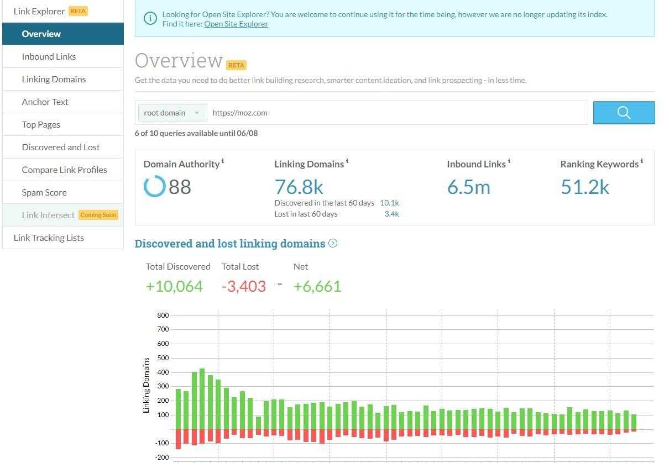The height and width of the screenshot is (463, 664).
Task: Open Link Tracking Lists
Action: pos(49,238)
